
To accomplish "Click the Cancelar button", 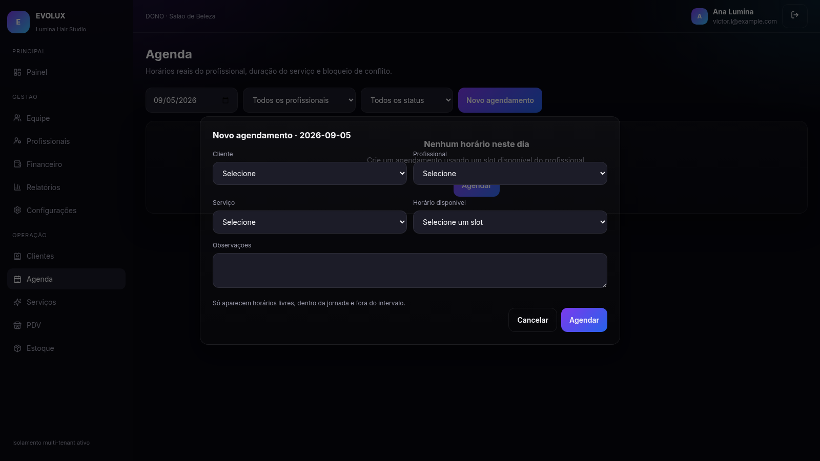I will [x=532, y=320].
